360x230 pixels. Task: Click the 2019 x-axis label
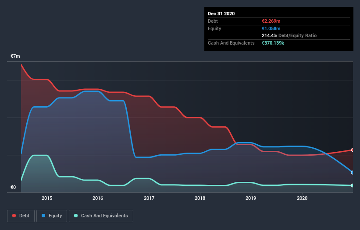(x=251, y=198)
